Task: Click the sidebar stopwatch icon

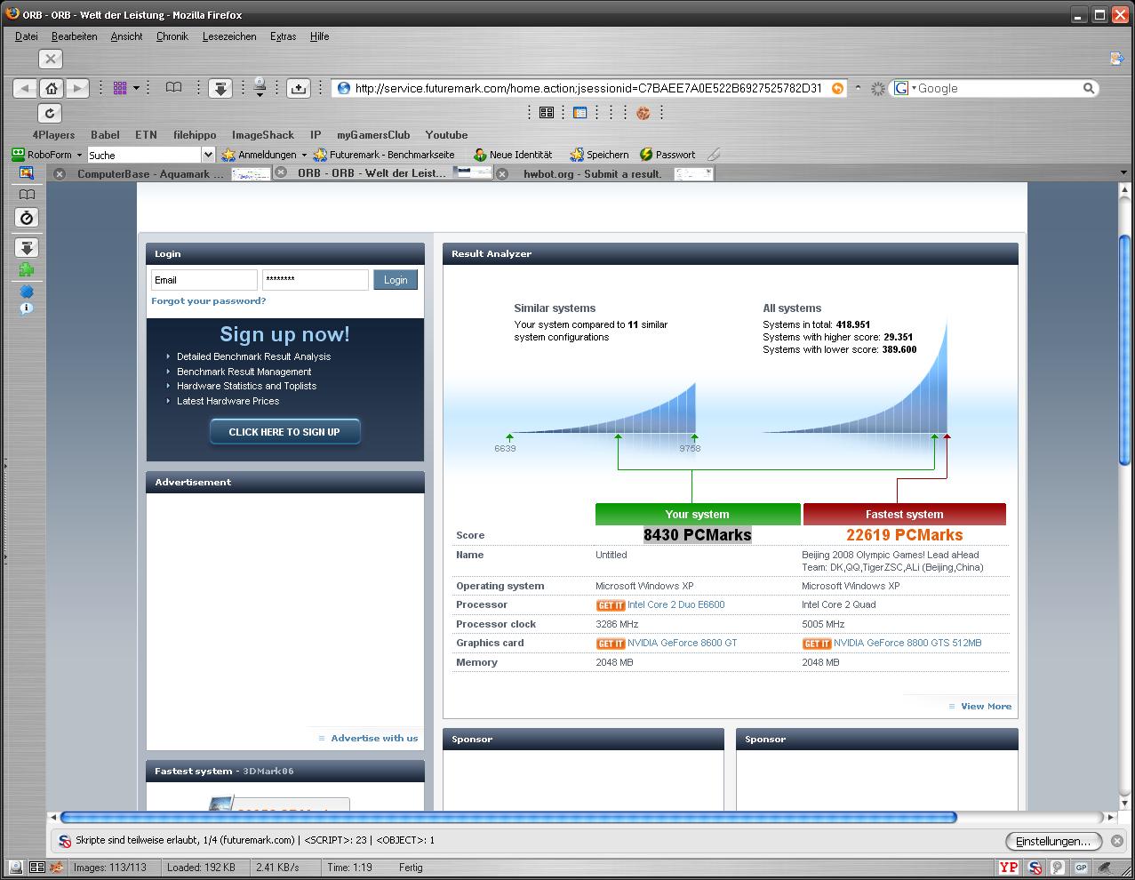Action: pyautogui.click(x=28, y=218)
